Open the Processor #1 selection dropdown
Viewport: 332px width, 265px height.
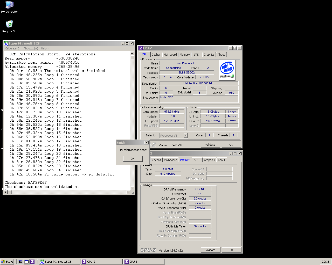(x=185, y=136)
